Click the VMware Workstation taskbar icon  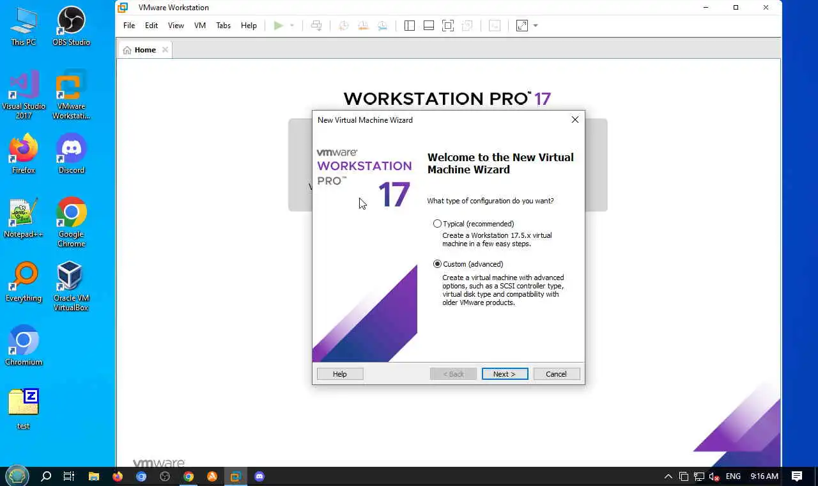coord(236,476)
